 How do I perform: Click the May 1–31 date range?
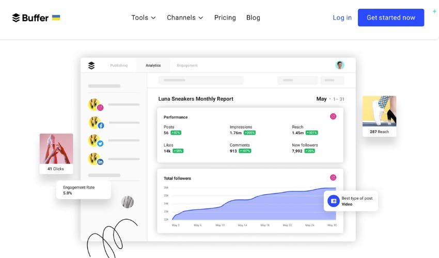[330, 99]
